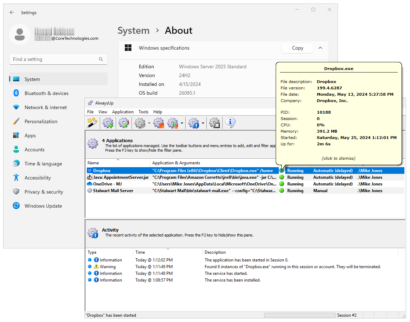Image resolution: width=410 pixels, height=322 pixels.
Task: Click the Start Application gear icon
Action: tap(140, 123)
